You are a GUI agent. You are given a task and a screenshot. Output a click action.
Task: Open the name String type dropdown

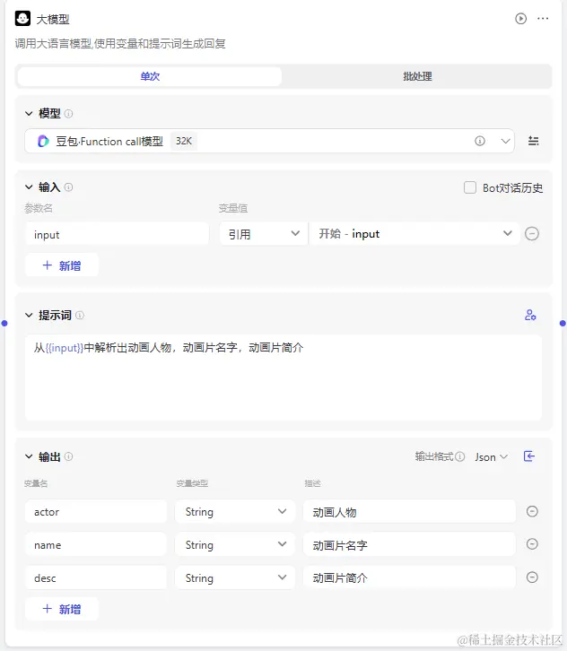pos(235,544)
